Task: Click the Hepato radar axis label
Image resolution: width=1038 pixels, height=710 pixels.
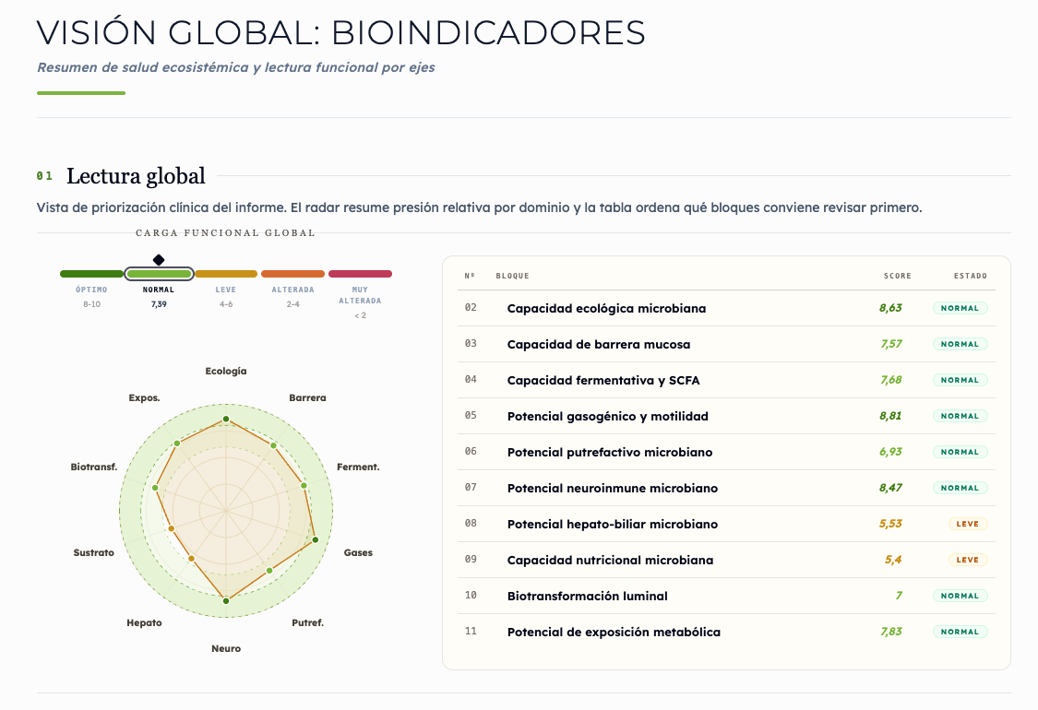Action: 144,622
